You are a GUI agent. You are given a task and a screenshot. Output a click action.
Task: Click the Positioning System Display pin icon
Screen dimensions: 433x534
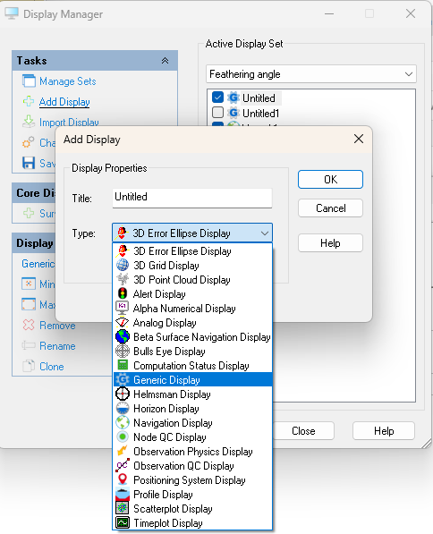click(123, 479)
